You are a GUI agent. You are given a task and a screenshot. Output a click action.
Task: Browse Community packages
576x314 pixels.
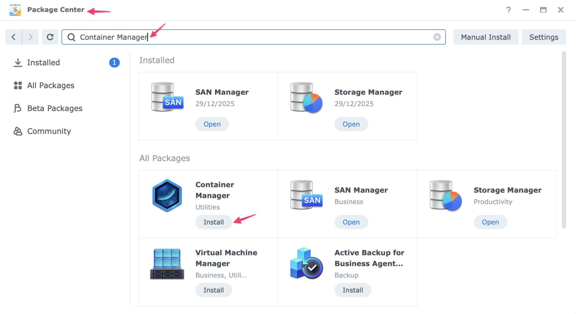[49, 131]
